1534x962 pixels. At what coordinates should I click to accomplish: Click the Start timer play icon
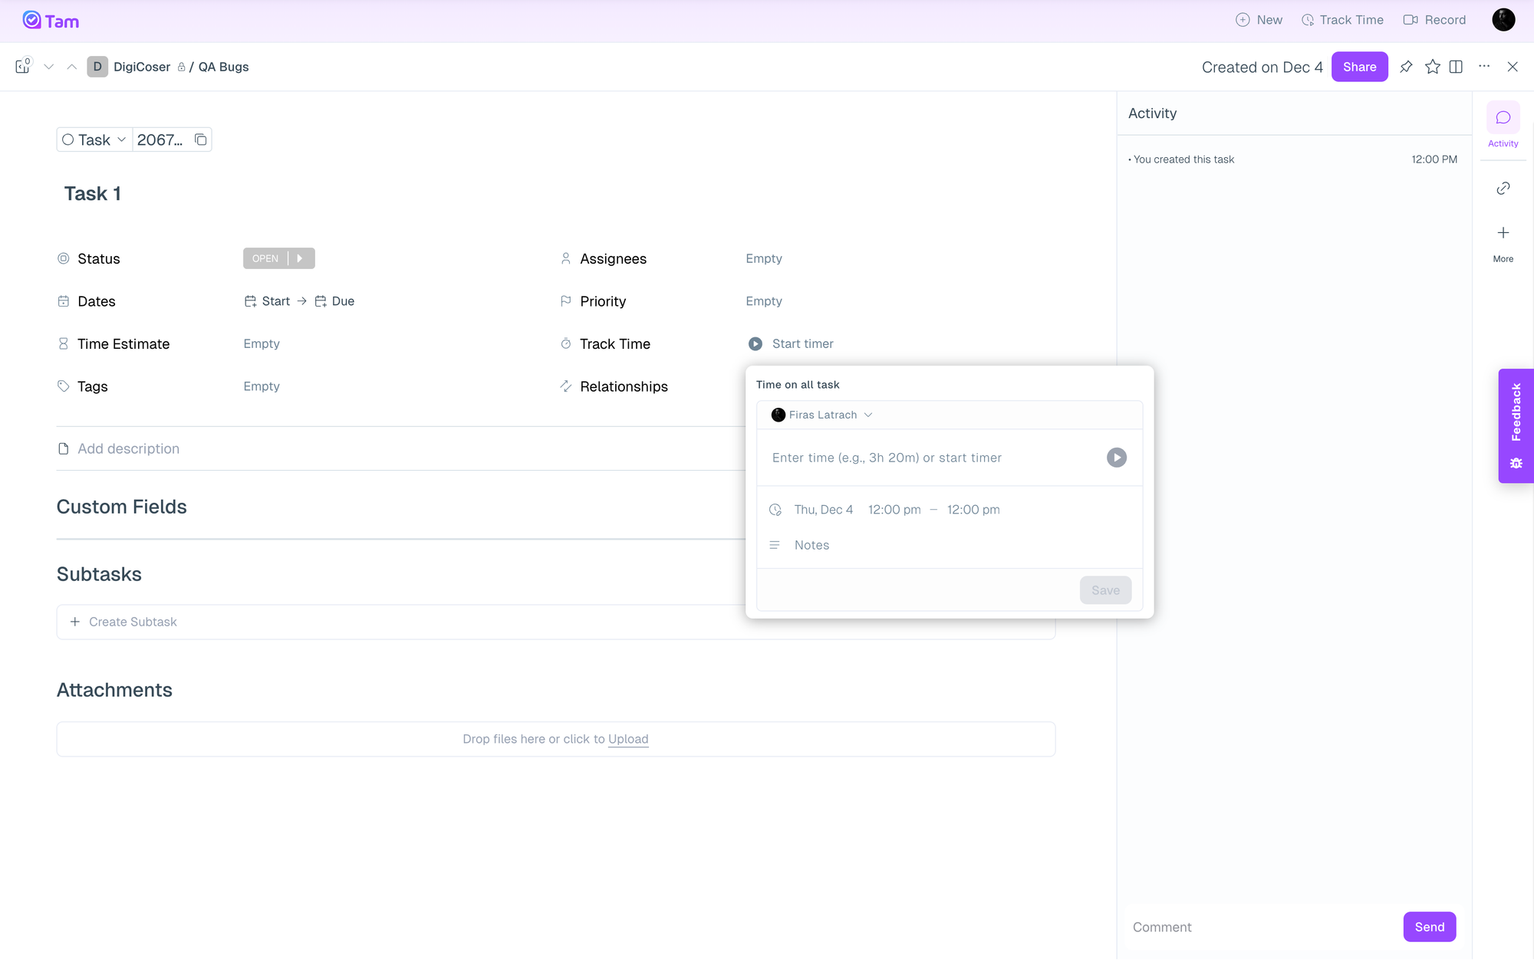[x=755, y=344]
